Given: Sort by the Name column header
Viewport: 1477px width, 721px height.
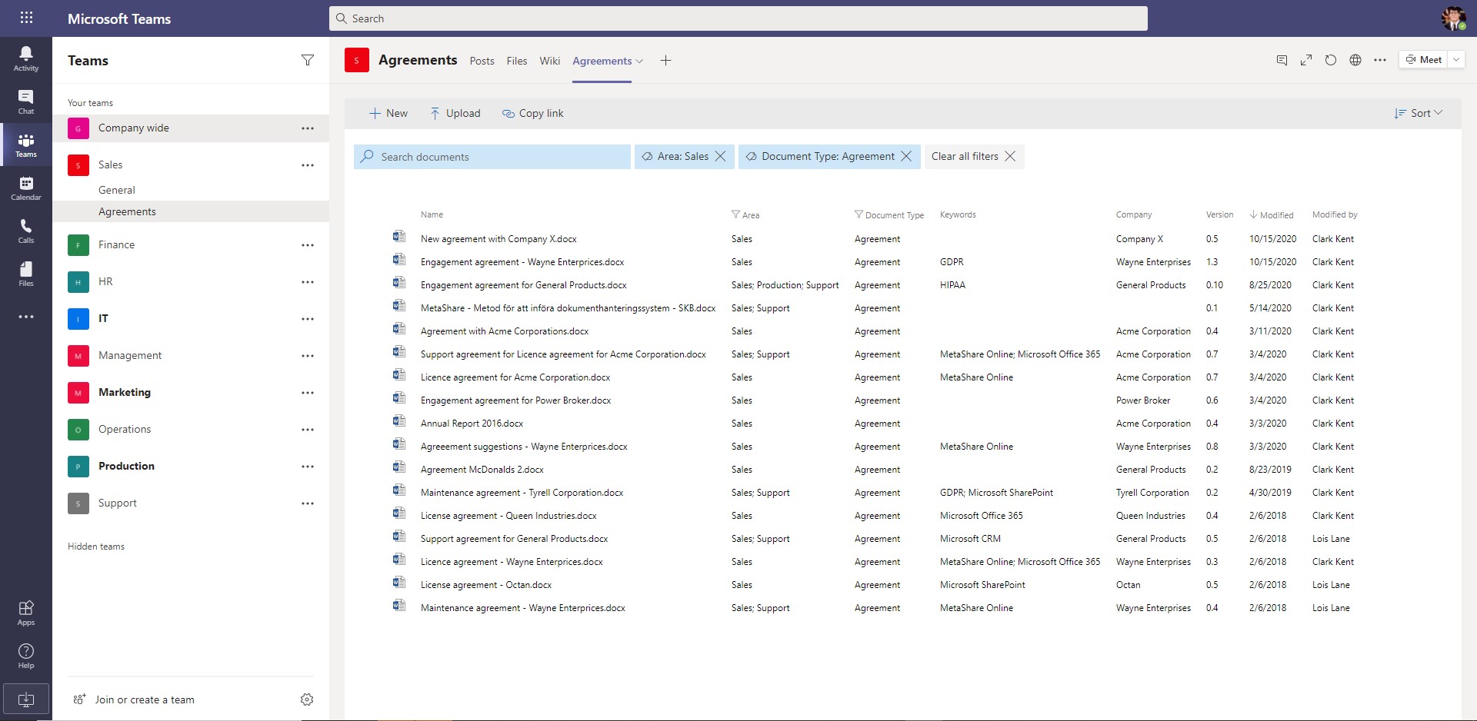Looking at the screenshot, I should [x=432, y=214].
